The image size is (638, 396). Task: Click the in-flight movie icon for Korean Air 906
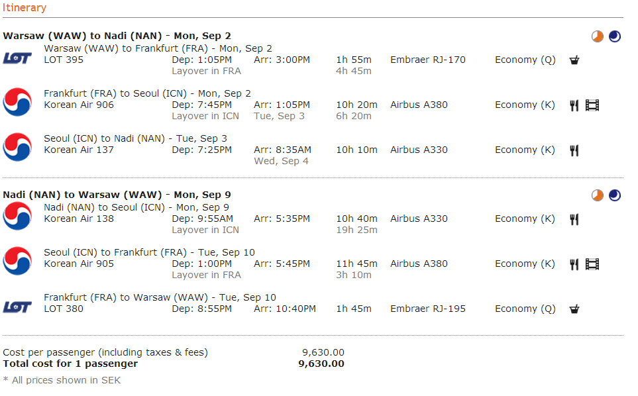pyautogui.click(x=592, y=105)
